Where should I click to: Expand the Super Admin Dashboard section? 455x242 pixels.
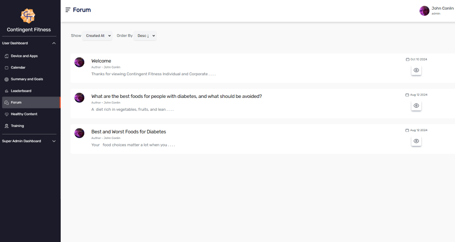pyautogui.click(x=29, y=141)
